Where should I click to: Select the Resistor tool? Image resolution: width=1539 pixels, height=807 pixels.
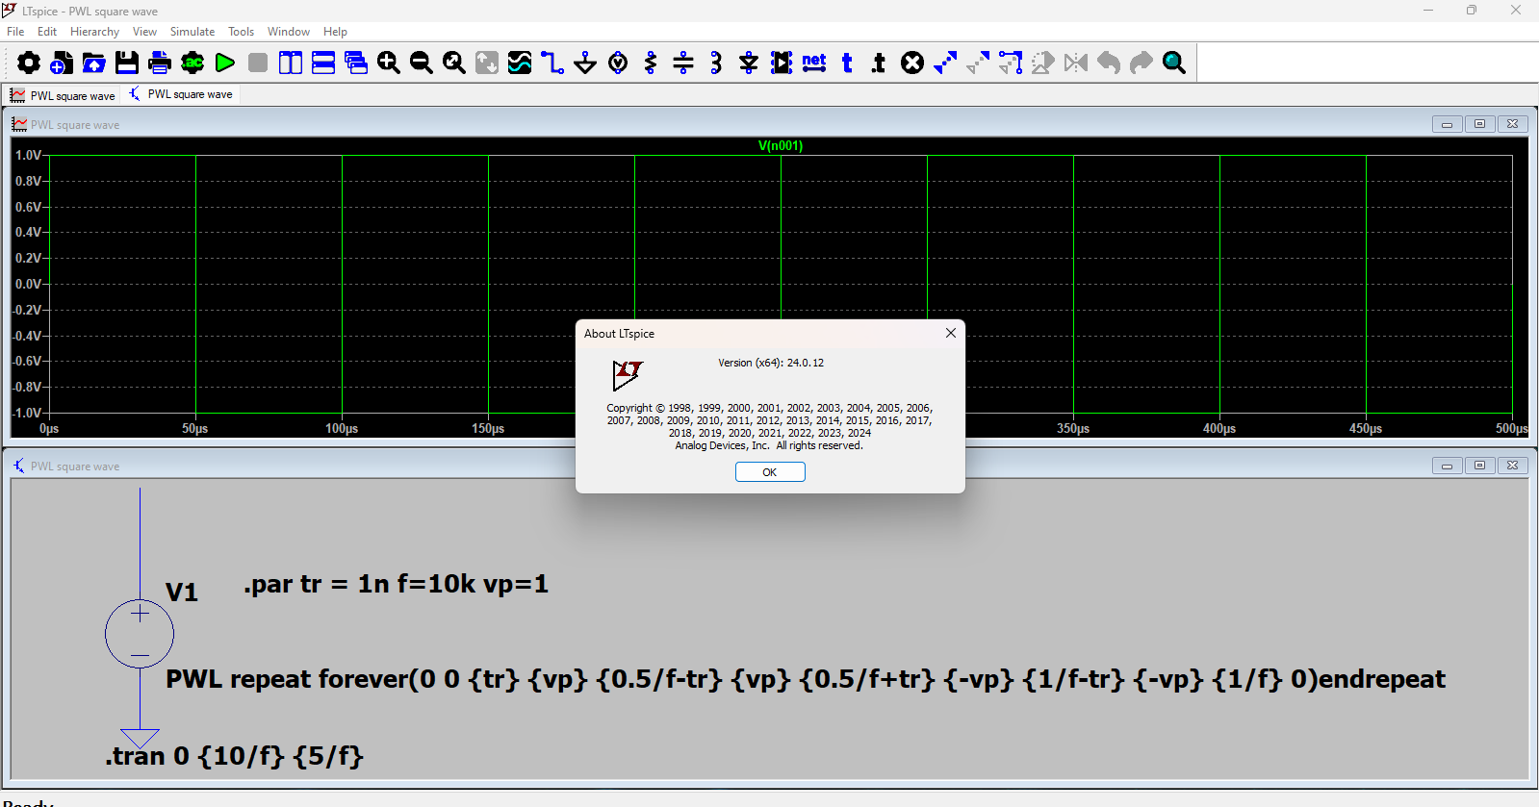[x=651, y=63]
